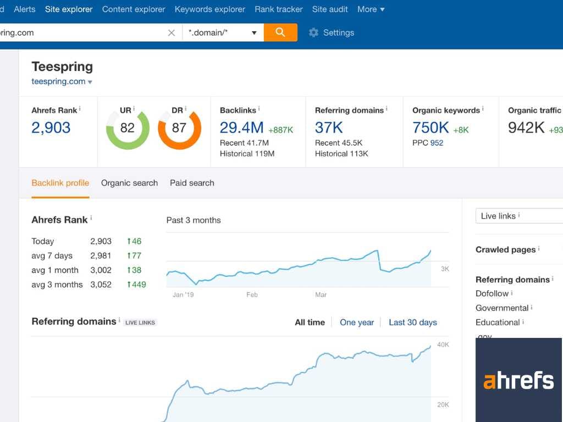This screenshot has width=563, height=422.
Task: Select the Backlink profile tab
Action: 60,183
